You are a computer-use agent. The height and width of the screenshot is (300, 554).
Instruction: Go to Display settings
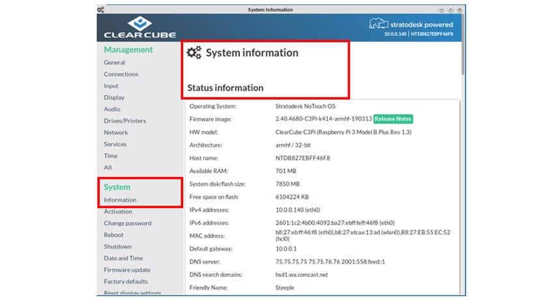coord(114,98)
